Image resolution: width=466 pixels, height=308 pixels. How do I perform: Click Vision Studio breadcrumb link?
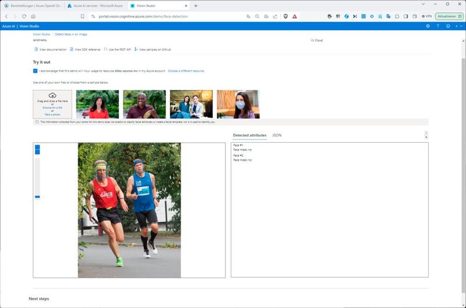pos(41,34)
